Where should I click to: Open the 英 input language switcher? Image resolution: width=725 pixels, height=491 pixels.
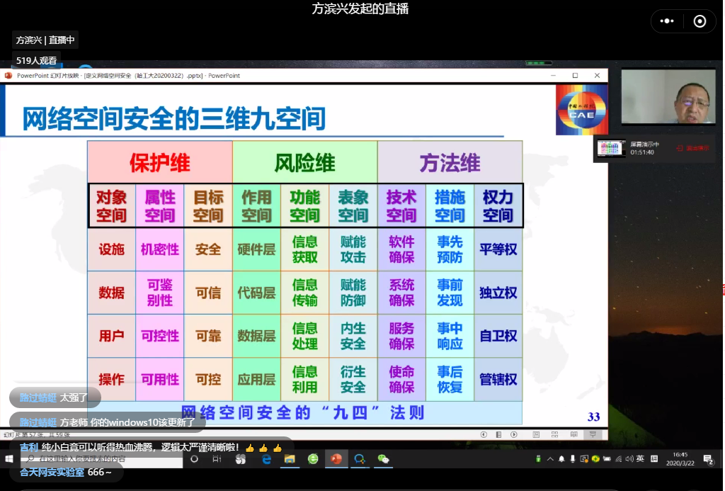coord(640,459)
